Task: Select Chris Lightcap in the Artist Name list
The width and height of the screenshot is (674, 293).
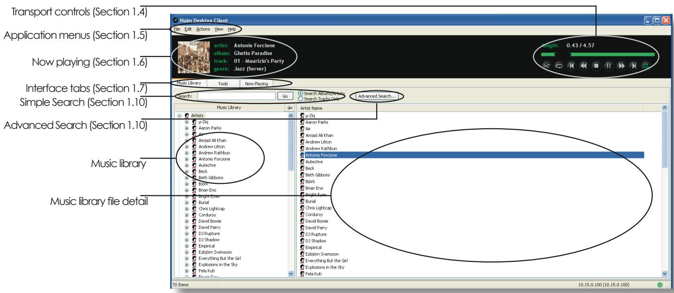Action: click(319, 208)
